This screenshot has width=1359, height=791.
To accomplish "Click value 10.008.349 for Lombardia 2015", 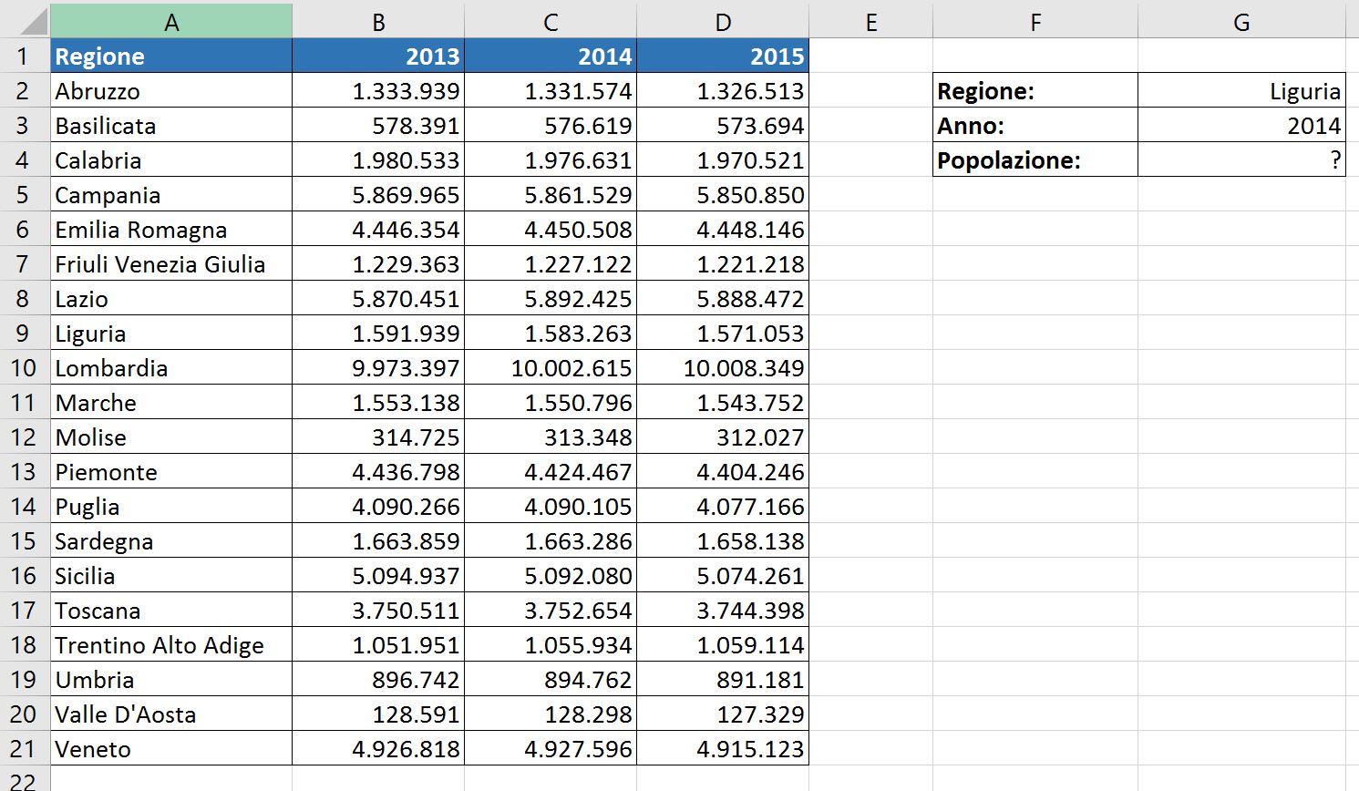I will tap(723, 368).
